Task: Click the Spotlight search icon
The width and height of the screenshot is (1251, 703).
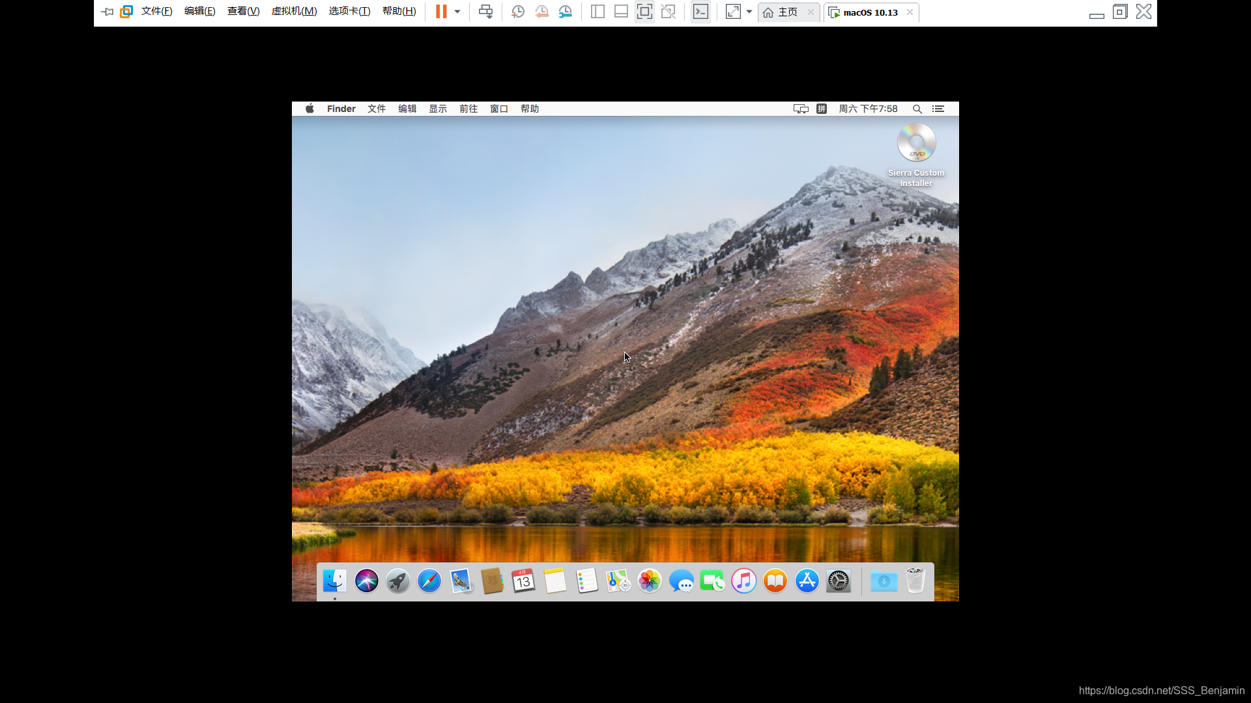Action: point(917,109)
